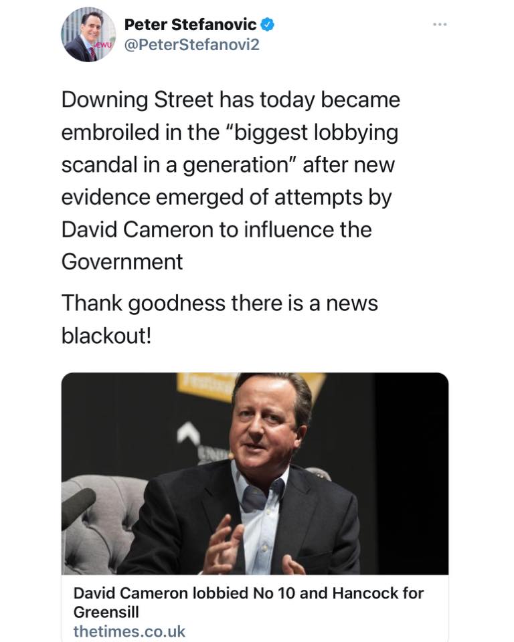Click 'evidence emerged of attempts by' tweet line
Viewport: 514px width, 642px height.
226,197
